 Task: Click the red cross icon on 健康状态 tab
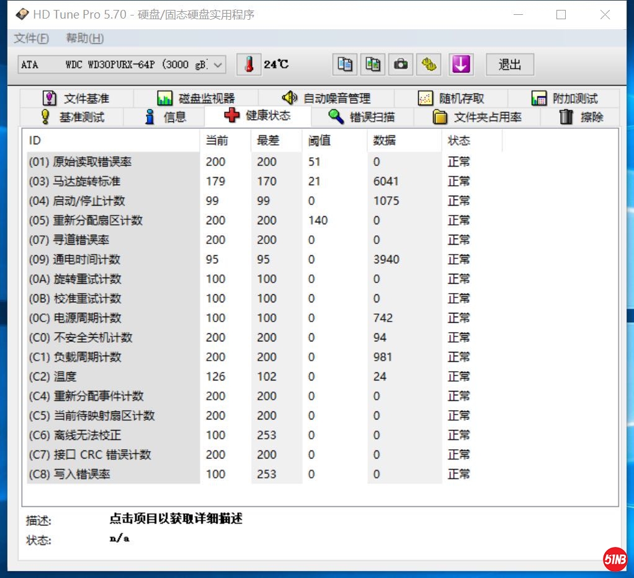point(231,116)
